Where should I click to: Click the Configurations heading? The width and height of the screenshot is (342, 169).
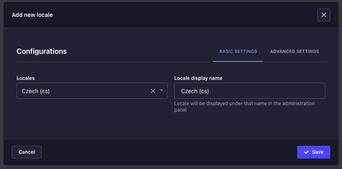click(42, 51)
